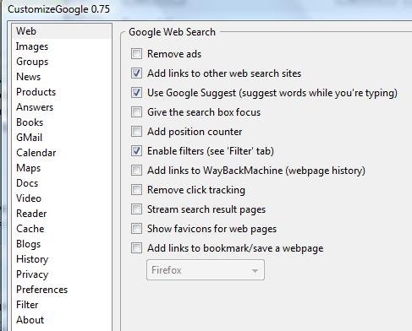Go to Reader settings

[x=62, y=214]
